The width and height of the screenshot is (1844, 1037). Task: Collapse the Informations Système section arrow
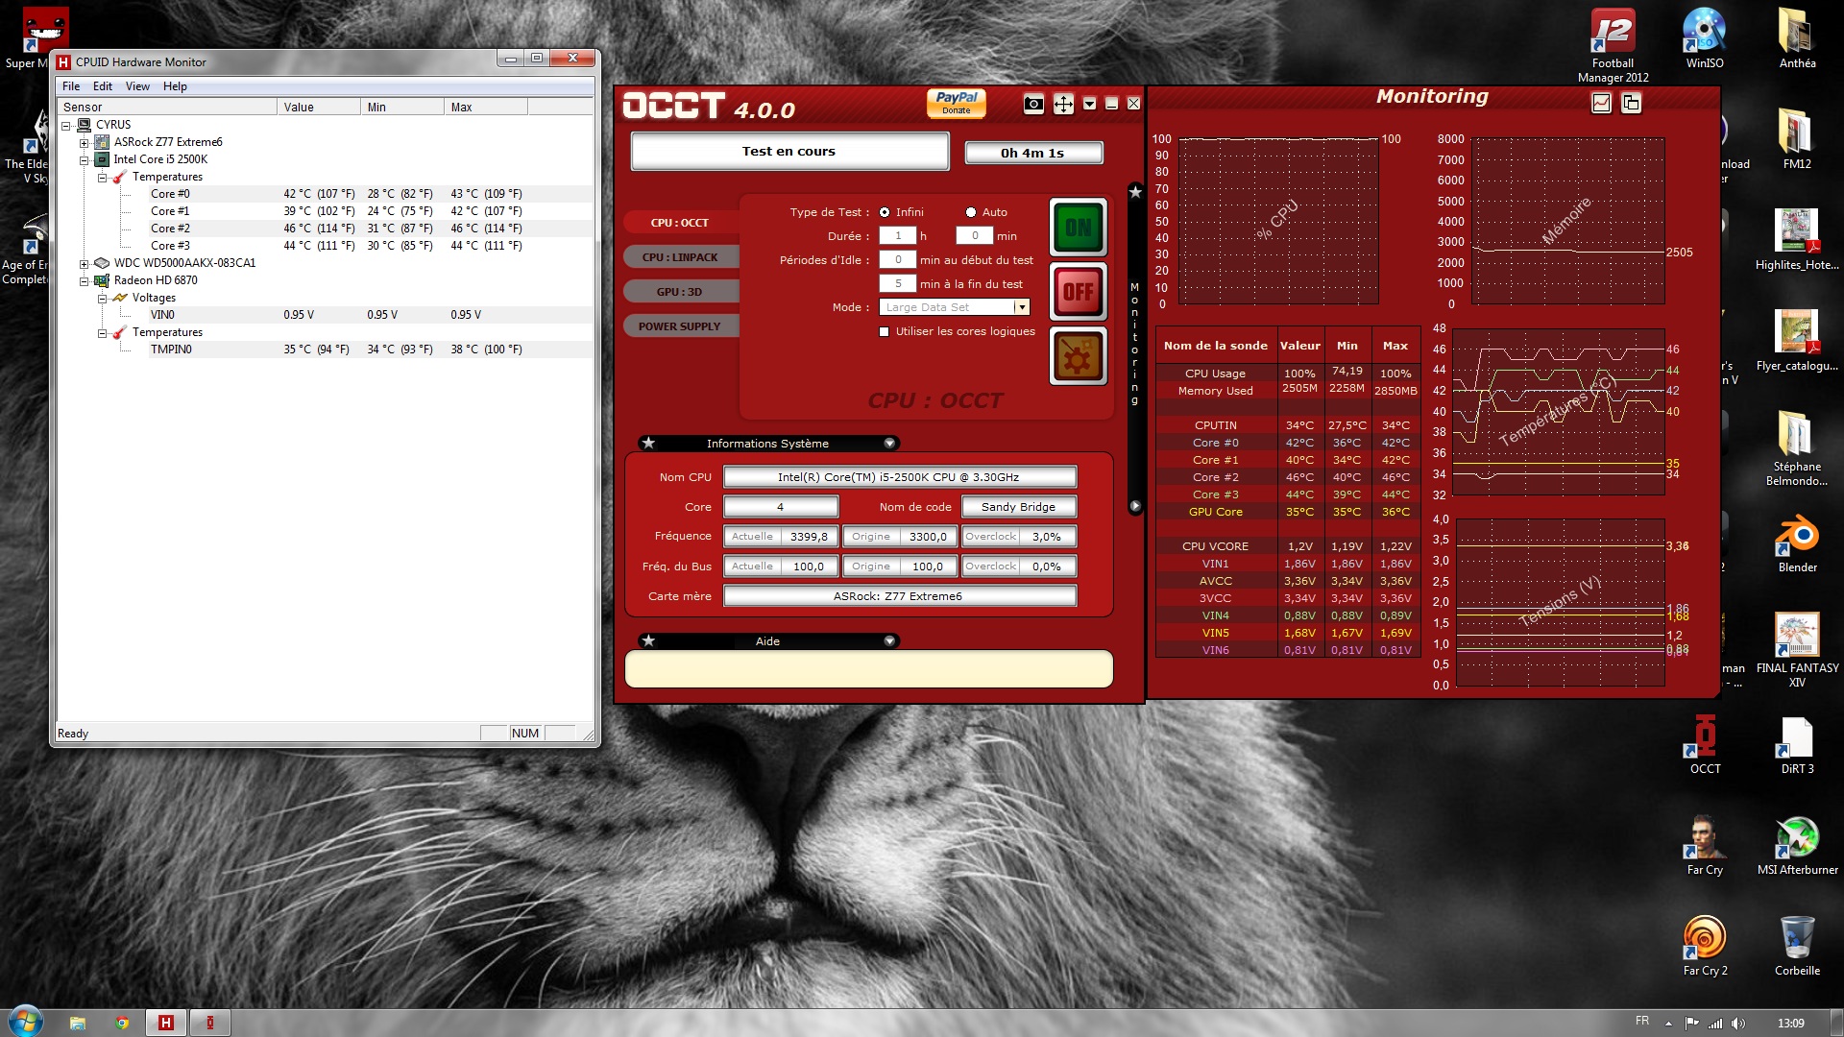(x=889, y=444)
